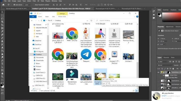Switch to Adjustments panel tab
This screenshot has height=101, width=181.
(x=170, y=27)
